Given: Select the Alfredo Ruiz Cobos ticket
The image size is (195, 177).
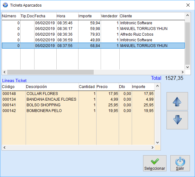Looking at the screenshot, I should pos(93,34).
